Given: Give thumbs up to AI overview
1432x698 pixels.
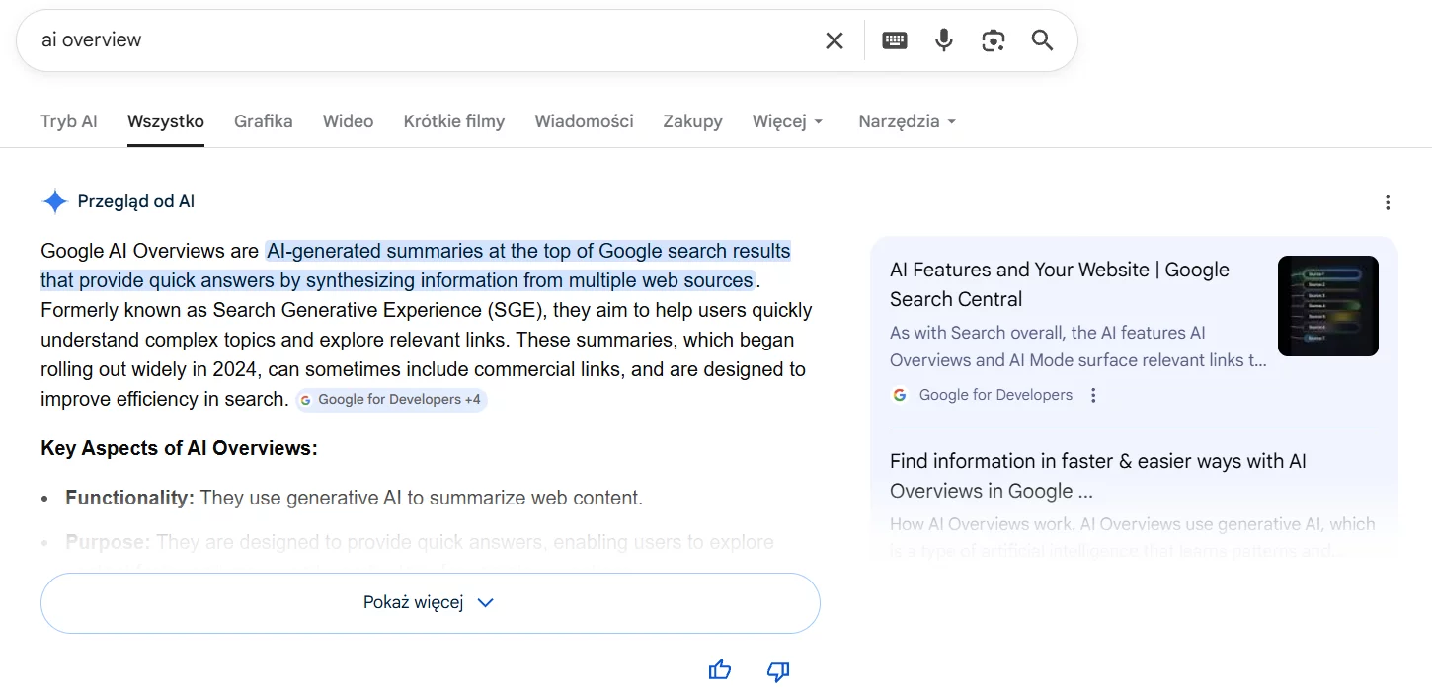Looking at the screenshot, I should pos(720,670).
